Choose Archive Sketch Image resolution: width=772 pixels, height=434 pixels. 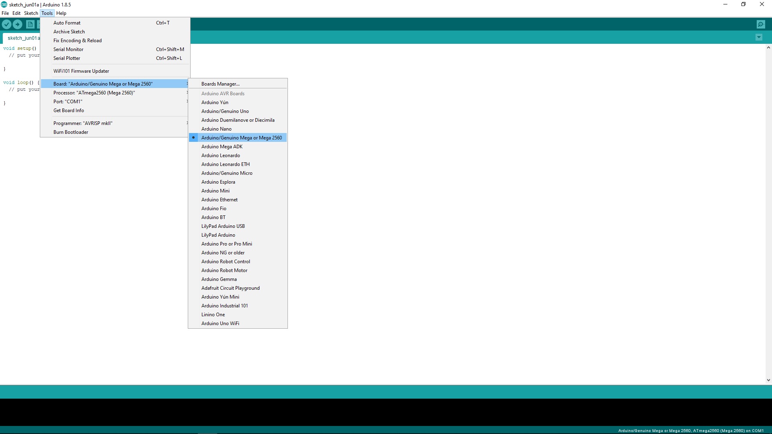tap(115, 32)
